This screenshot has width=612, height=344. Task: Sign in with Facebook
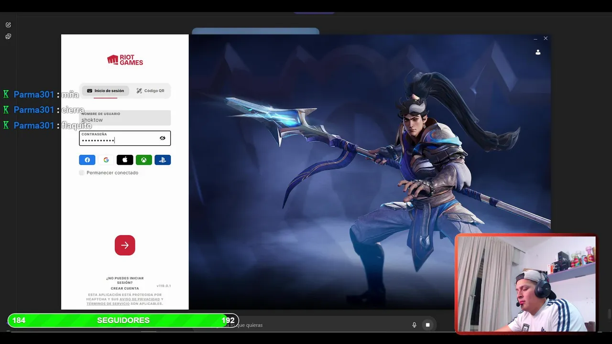(x=87, y=160)
